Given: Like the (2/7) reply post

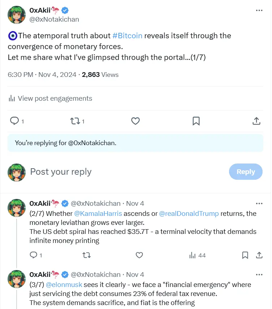Looking at the screenshot, I should point(139,255).
